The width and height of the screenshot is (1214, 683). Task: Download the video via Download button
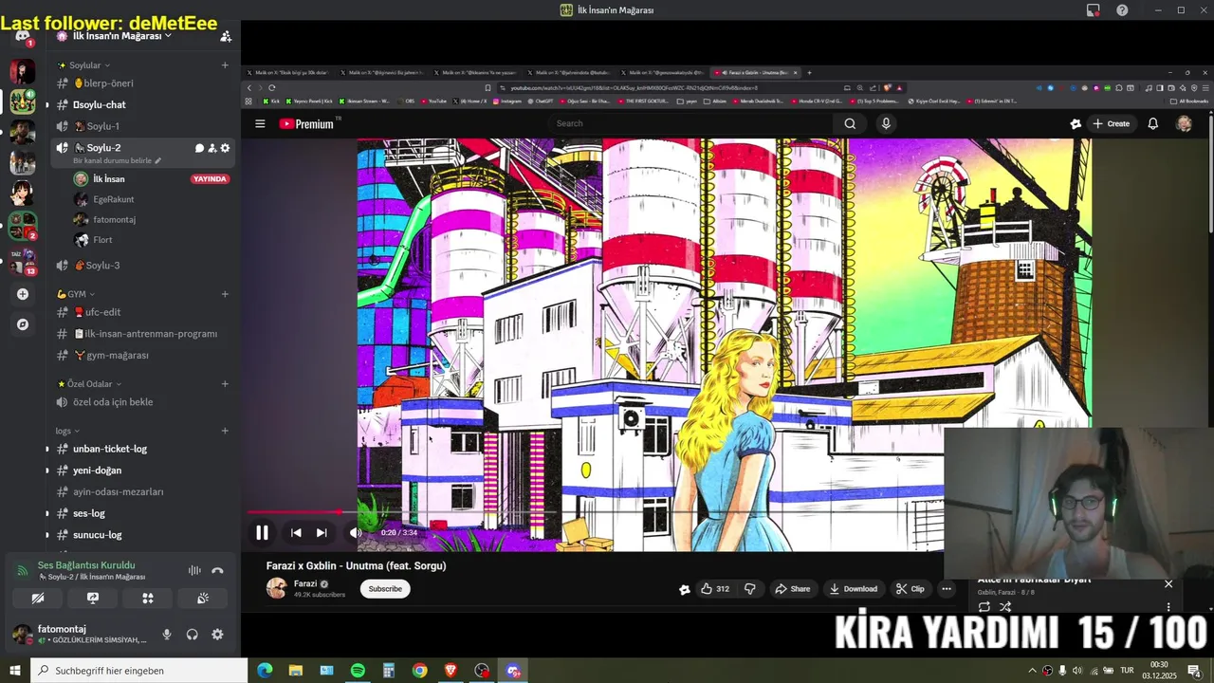coord(854,589)
